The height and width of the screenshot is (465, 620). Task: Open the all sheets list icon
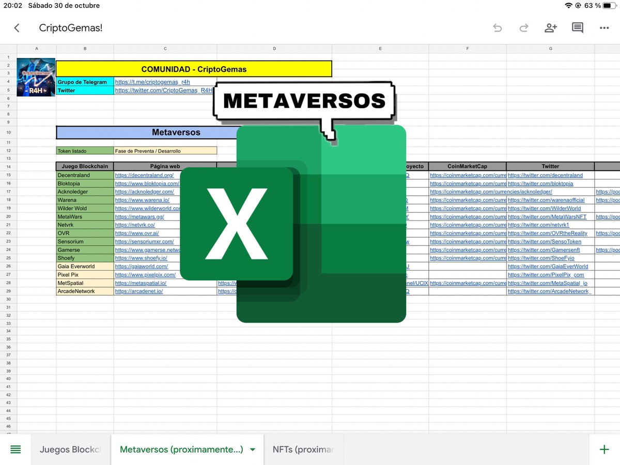point(16,450)
